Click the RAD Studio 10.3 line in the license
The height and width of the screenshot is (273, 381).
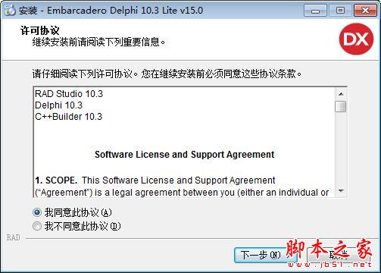pyautogui.click(x=69, y=94)
